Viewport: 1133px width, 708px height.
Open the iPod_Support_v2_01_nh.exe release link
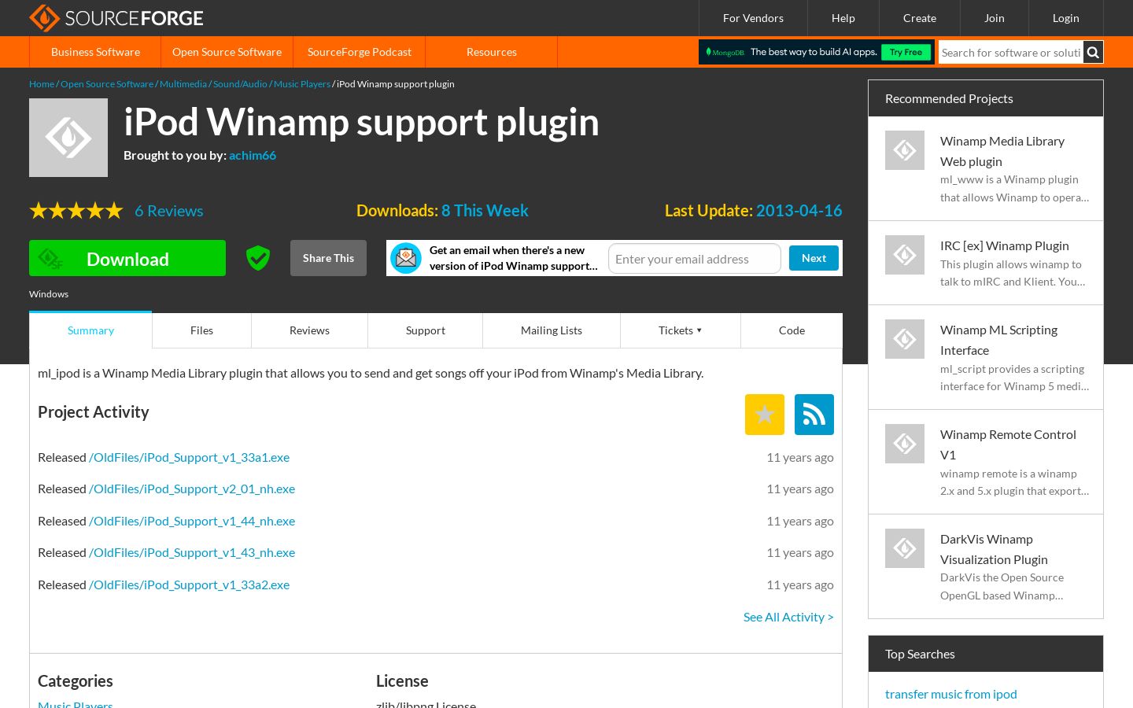(x=192, y=489)
